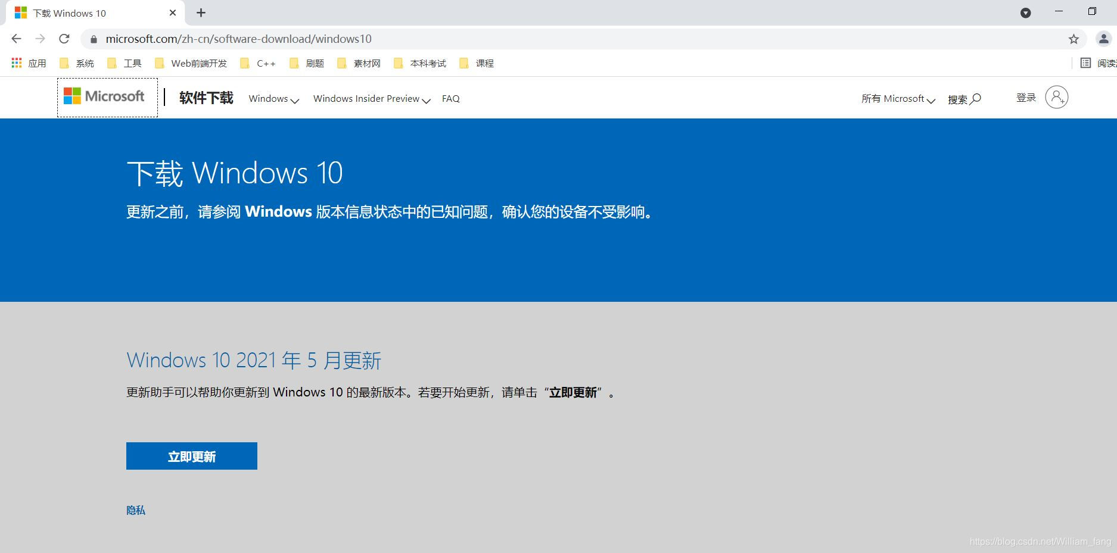1117x553 pixels.
Task: Open the 素材网 bookmark folder
Action: pyautogui.click(x=359, y=63)
